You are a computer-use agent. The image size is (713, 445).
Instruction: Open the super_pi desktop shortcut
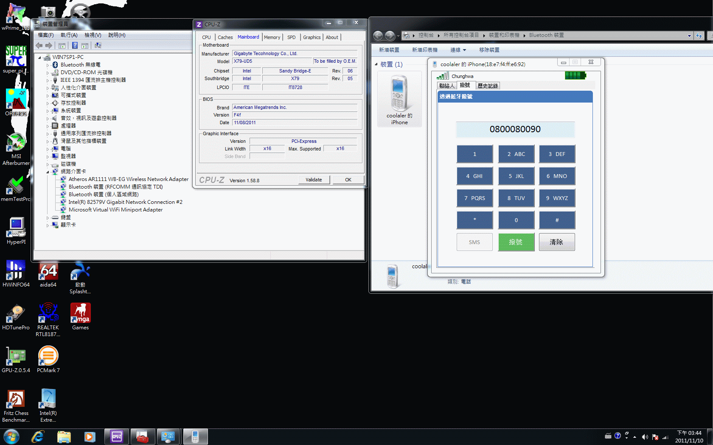point(16,59)
